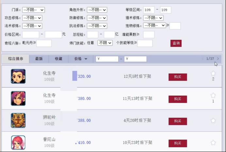
Task: Click the text 12天5时后下架
Action: coord(137,76)
